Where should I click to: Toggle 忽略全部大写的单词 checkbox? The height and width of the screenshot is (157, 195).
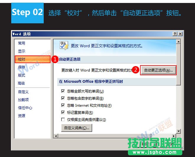point(63,91)
